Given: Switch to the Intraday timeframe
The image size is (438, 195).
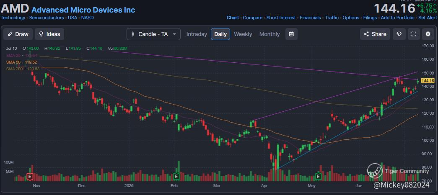Looking at the screenshot, I should pyautogui.click(x=197, y=34).
